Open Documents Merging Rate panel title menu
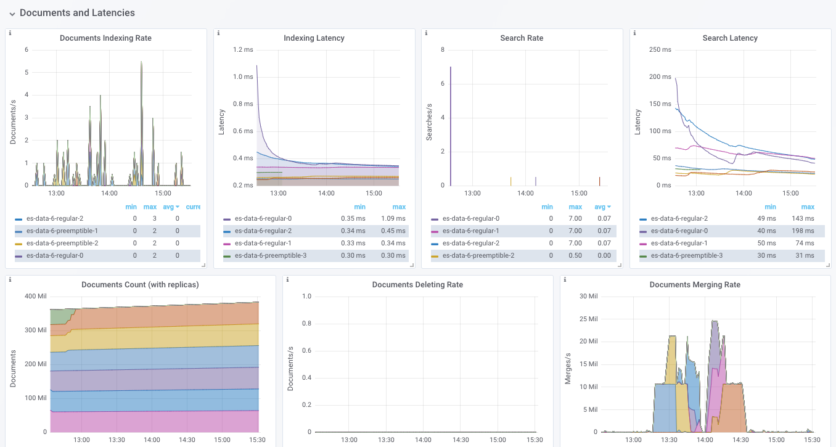This screenshot has height=447, width=836. click(x=695, y=285)
